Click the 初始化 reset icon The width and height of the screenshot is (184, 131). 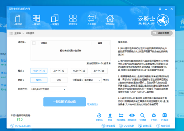(x=99, y=116)
